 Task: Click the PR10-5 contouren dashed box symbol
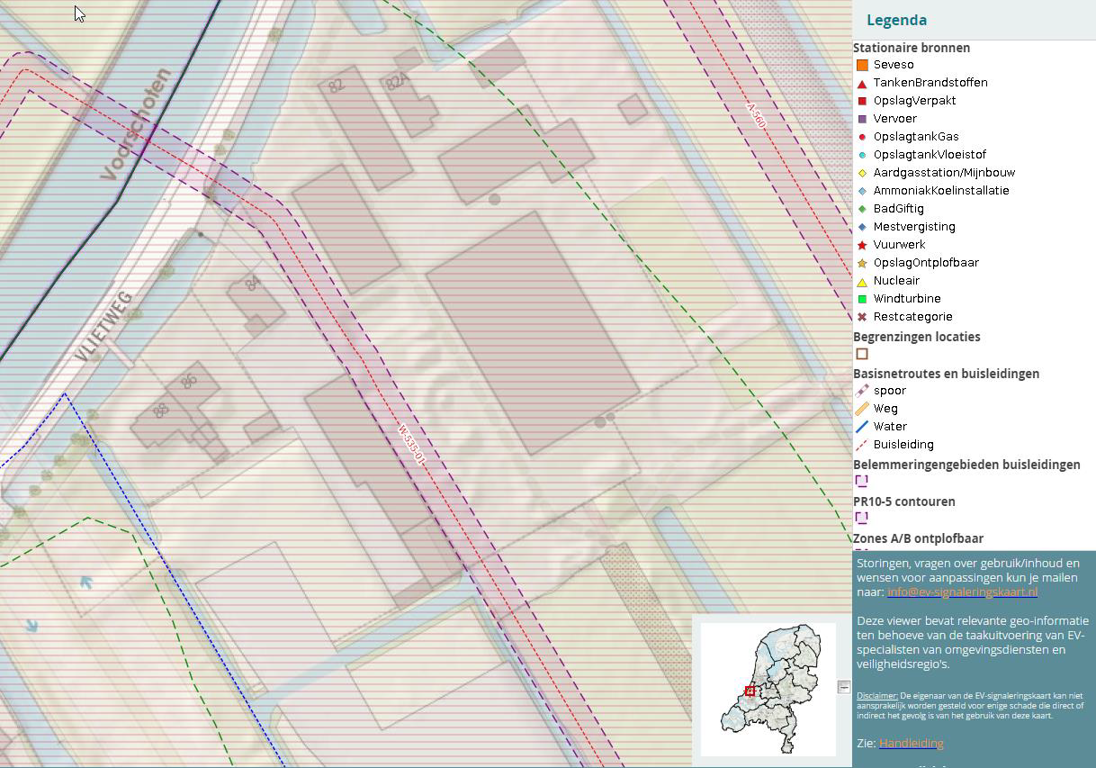862,518
